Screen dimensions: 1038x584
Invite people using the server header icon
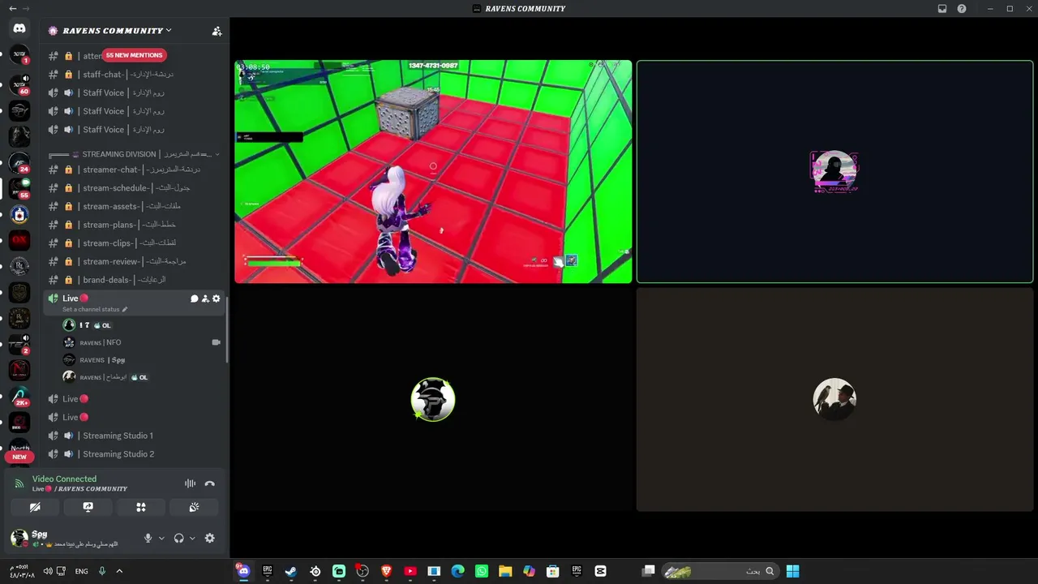(217, 31)
